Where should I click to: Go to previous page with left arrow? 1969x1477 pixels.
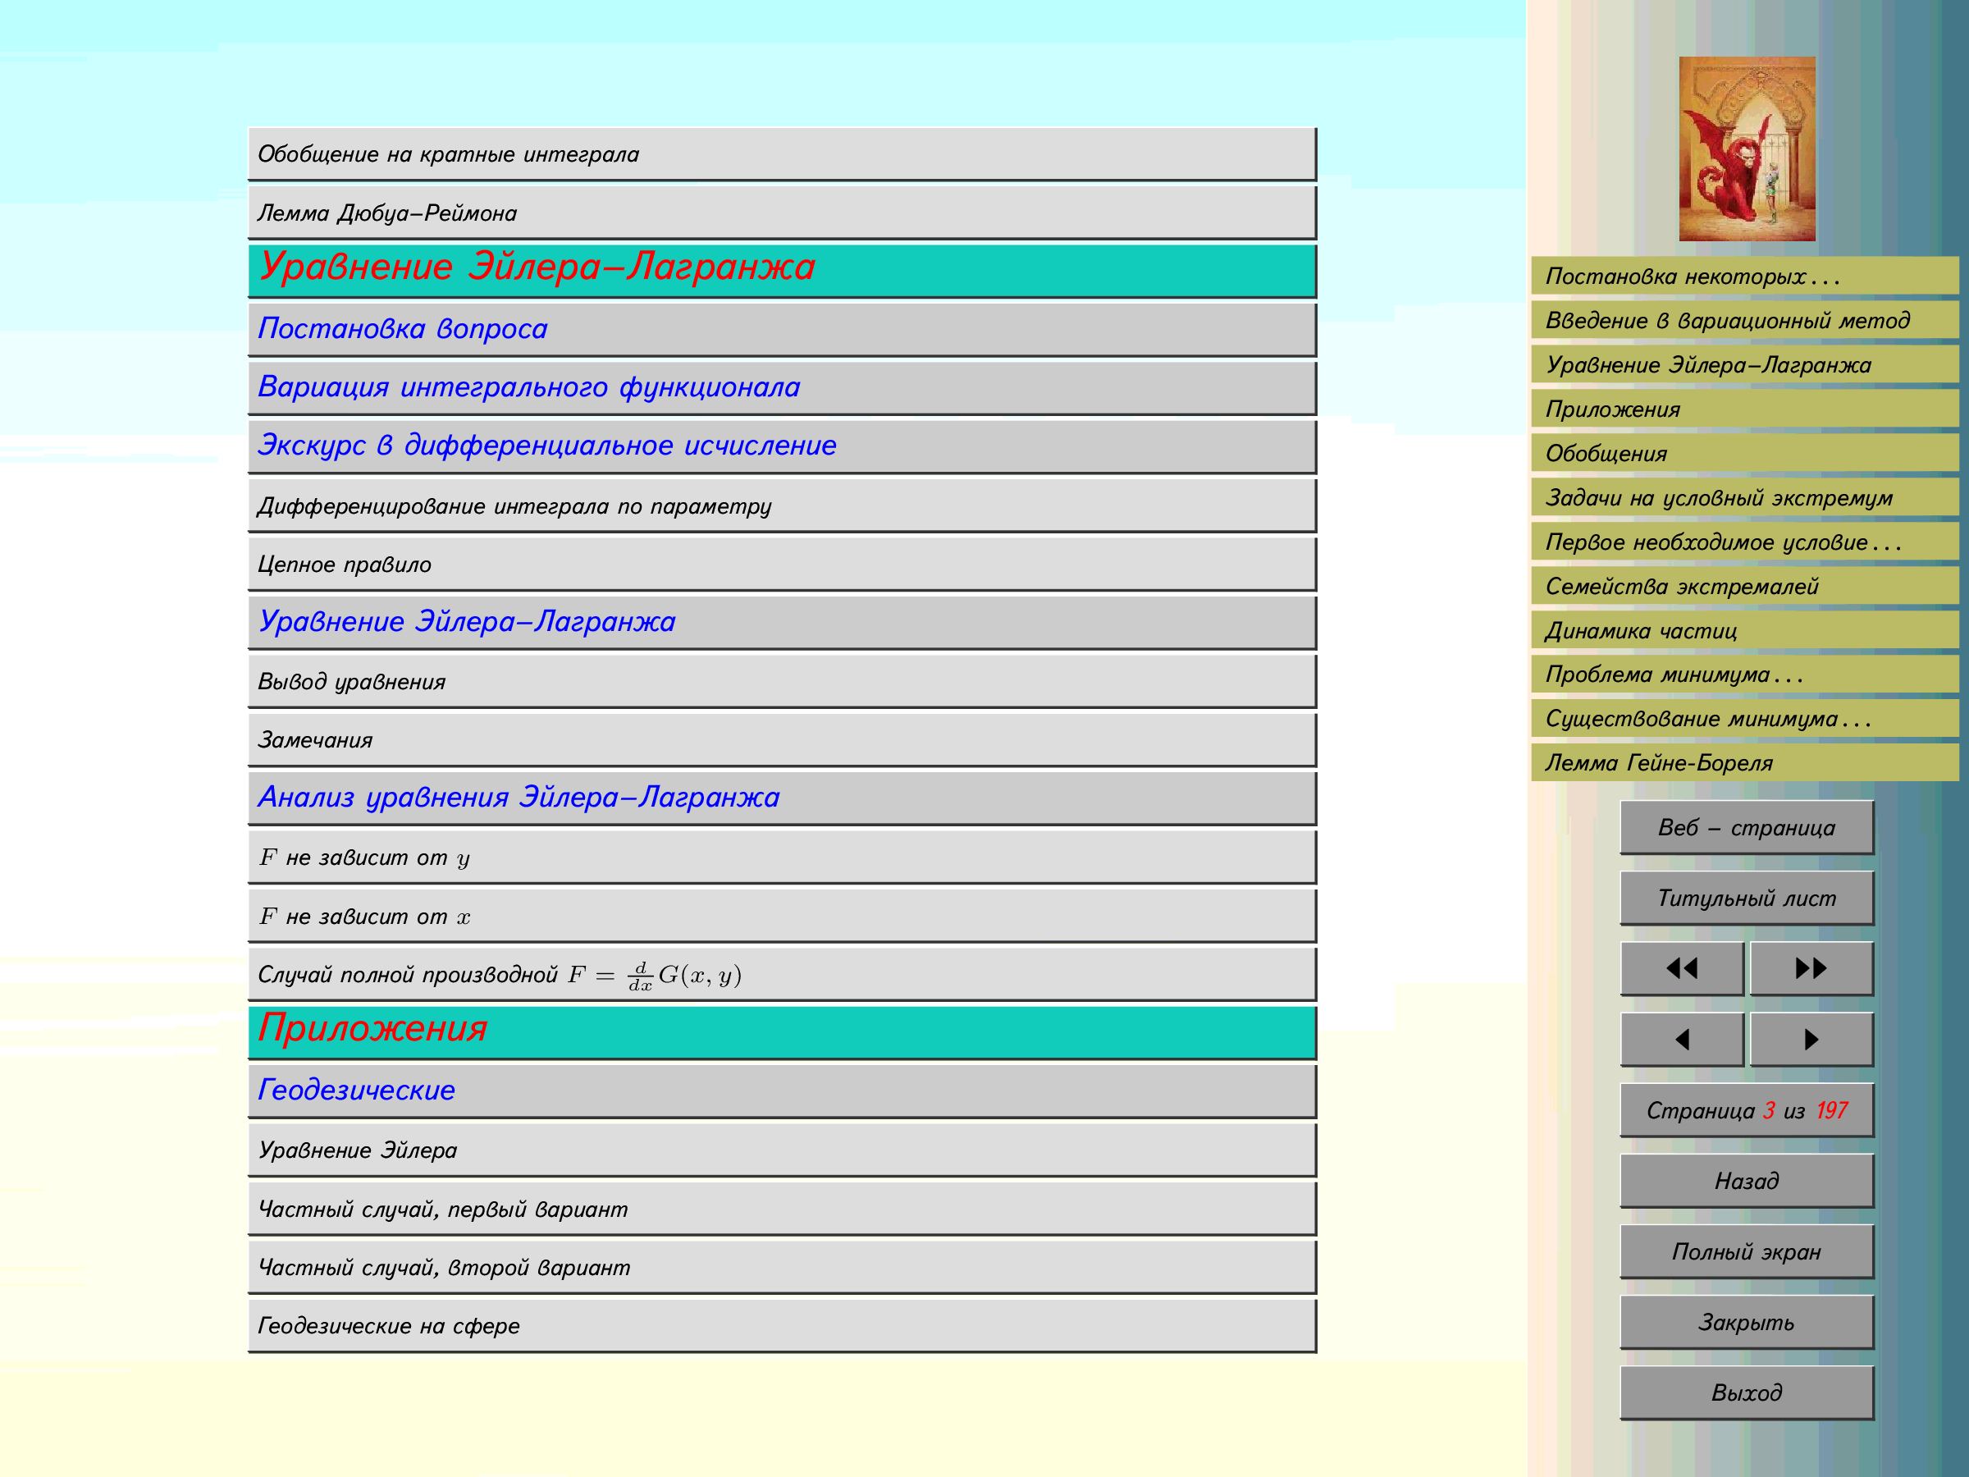coord(1680,1039)
